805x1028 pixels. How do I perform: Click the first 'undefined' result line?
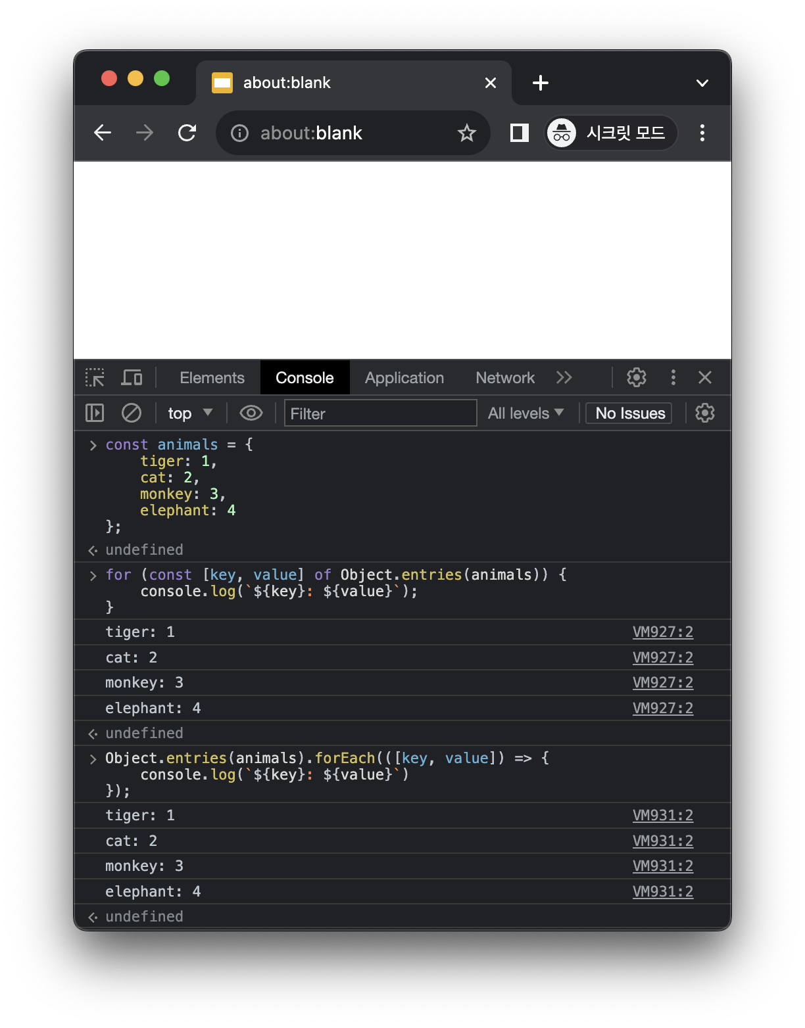click(144, 550)
